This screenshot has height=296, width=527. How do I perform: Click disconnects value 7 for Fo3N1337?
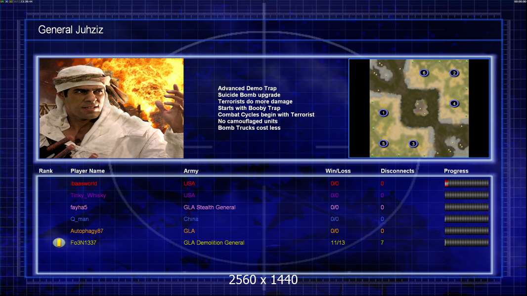click(382, 243)
